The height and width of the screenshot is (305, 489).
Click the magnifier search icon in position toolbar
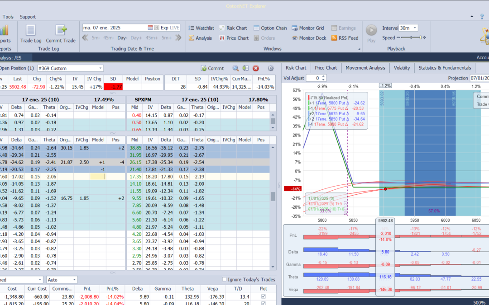(235, 68)
